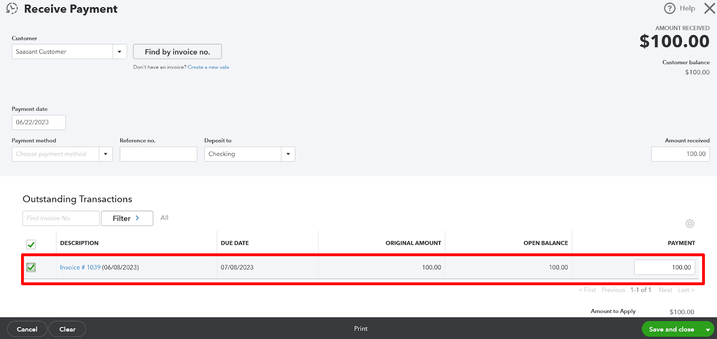Open Help via question mark icon
This screenshot has height=339, width=717.
click(x=669, y=8)
